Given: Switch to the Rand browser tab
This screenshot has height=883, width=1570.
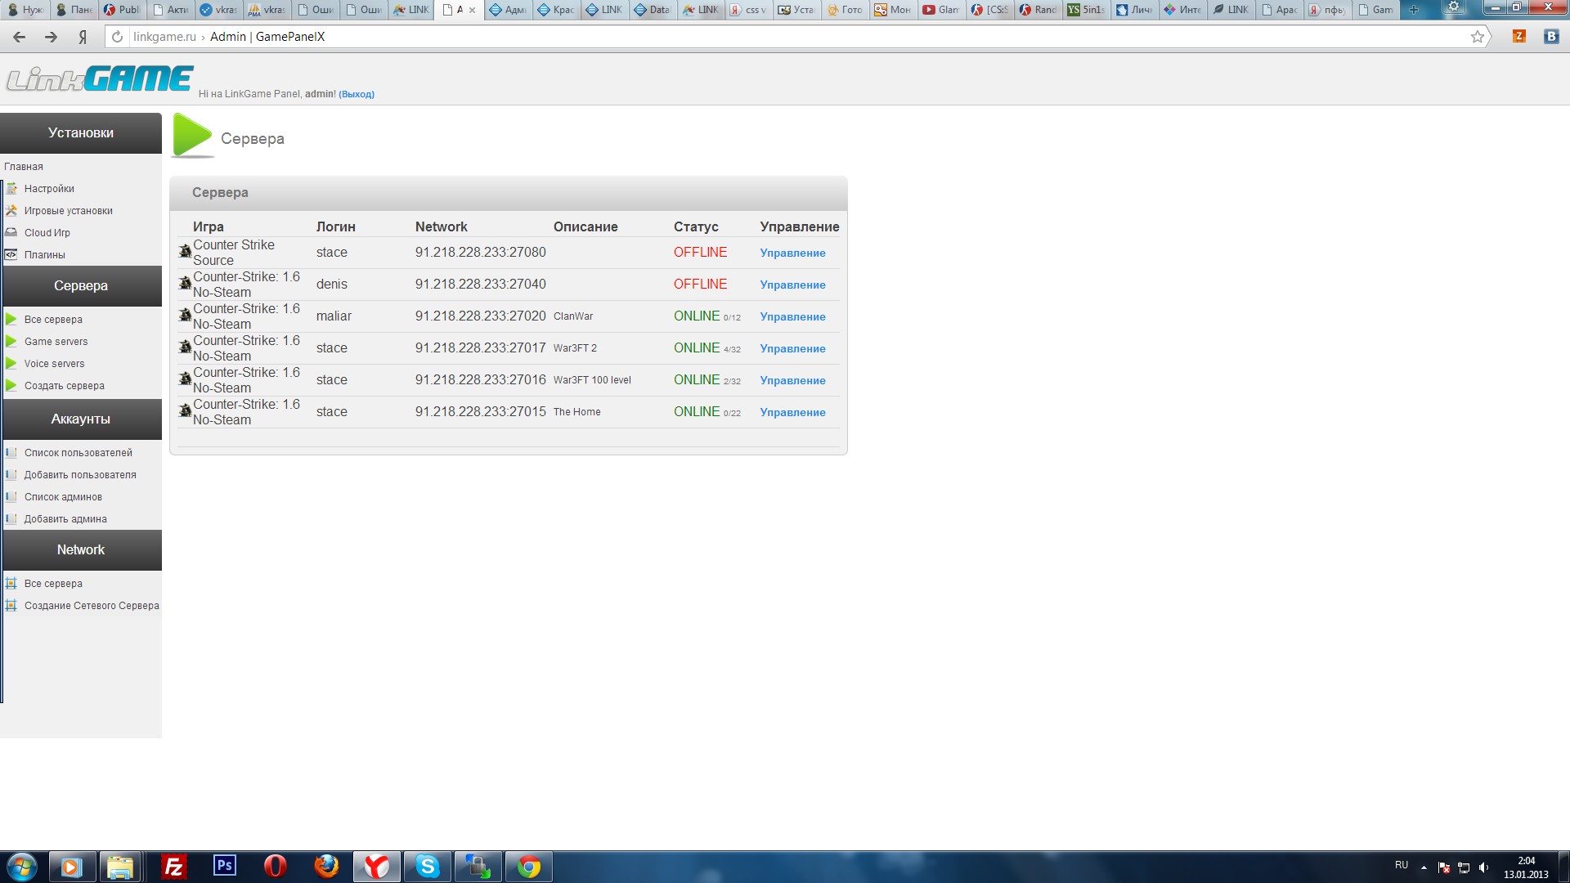Looking at the screenshot, I should [1038, 10].
